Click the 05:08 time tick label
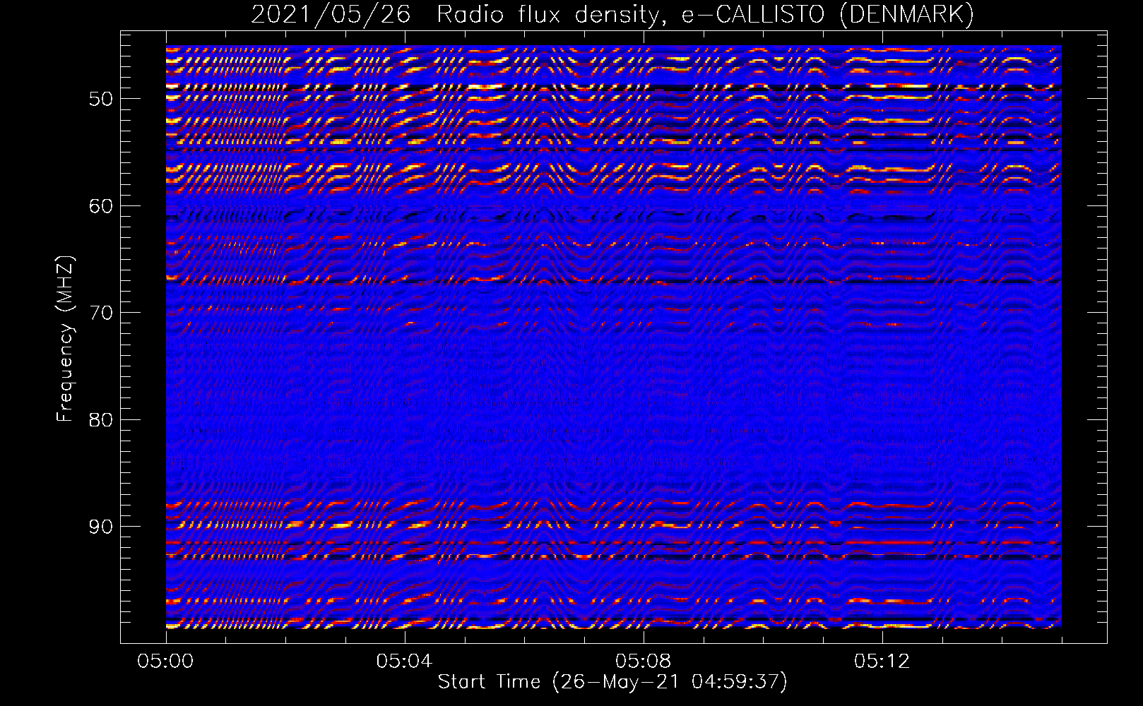This screenshot has height=706, width=1143. tap(643, 662)
